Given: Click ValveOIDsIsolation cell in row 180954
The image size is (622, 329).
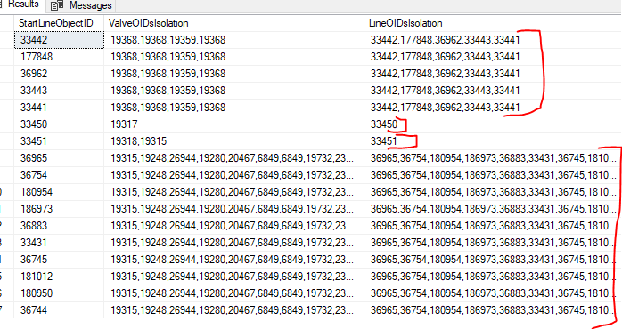Looking at the screenshot, I should pyautogui.click(x=234, y=192).
